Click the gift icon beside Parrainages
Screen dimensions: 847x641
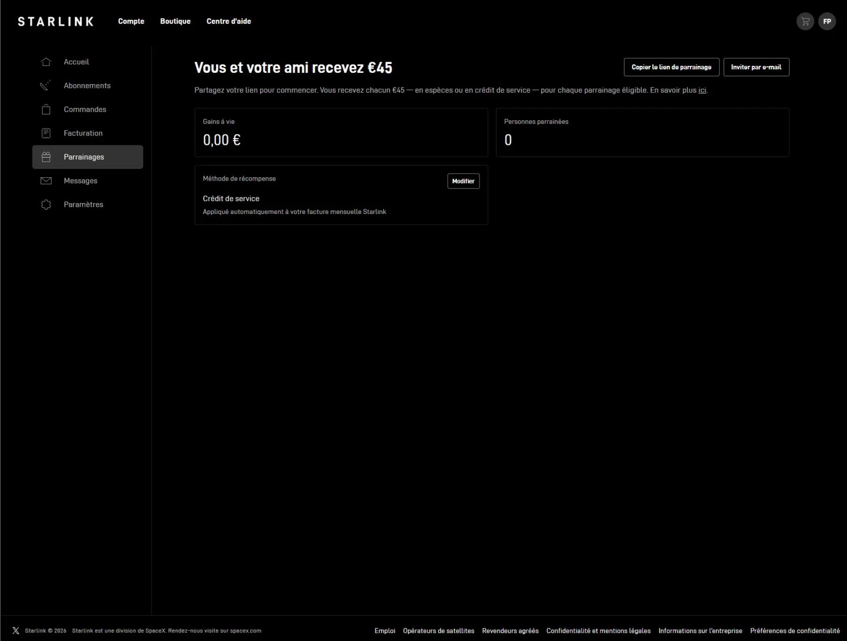pyautogui.click(x=46, y=157)
